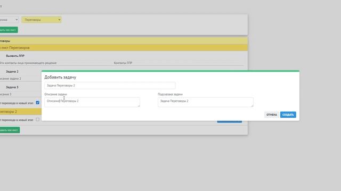The height and width of the screenshot is (191, 341).
Task: Click the Описание задачи field label
Action: point(55,94)
